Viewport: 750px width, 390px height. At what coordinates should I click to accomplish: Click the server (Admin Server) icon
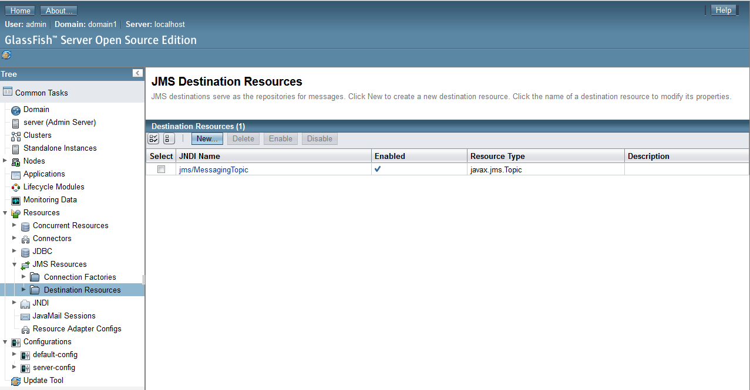point(16,123)
